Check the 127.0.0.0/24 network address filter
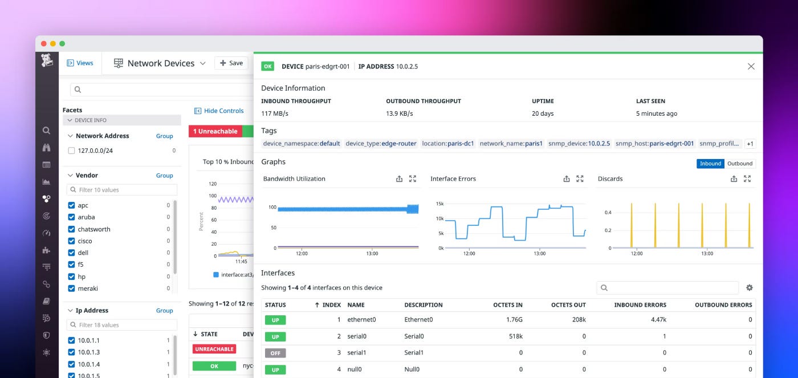The width and height of the screenshot is (798, 378). coord(71,151)
